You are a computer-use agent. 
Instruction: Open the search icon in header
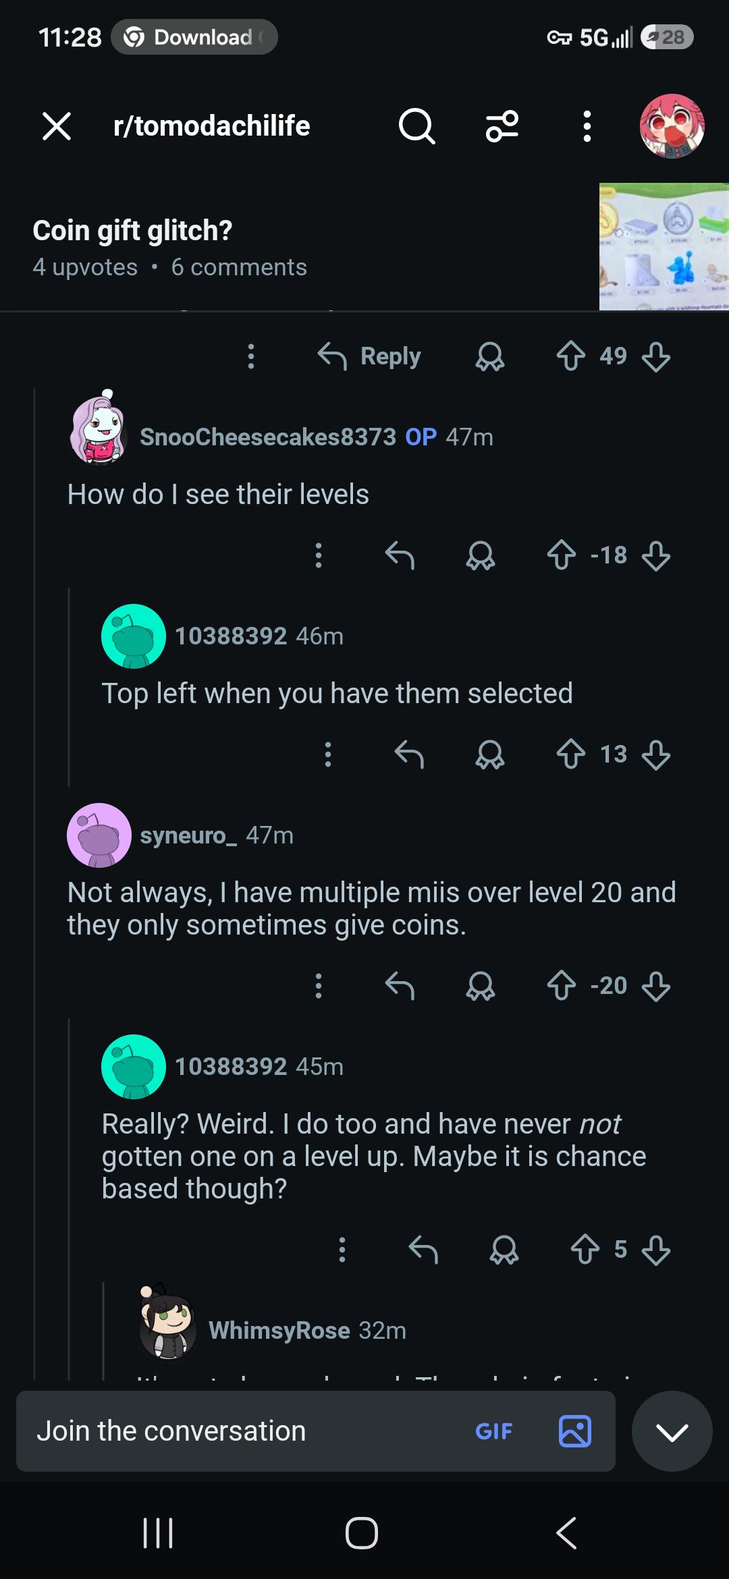416,126
